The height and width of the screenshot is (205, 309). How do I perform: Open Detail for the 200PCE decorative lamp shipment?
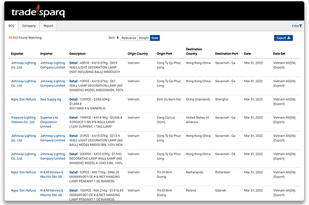73,154
